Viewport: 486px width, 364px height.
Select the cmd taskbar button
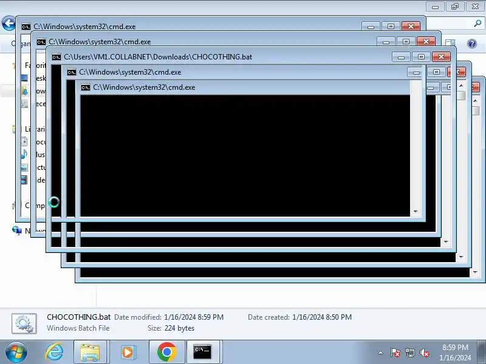click(202, 352)
